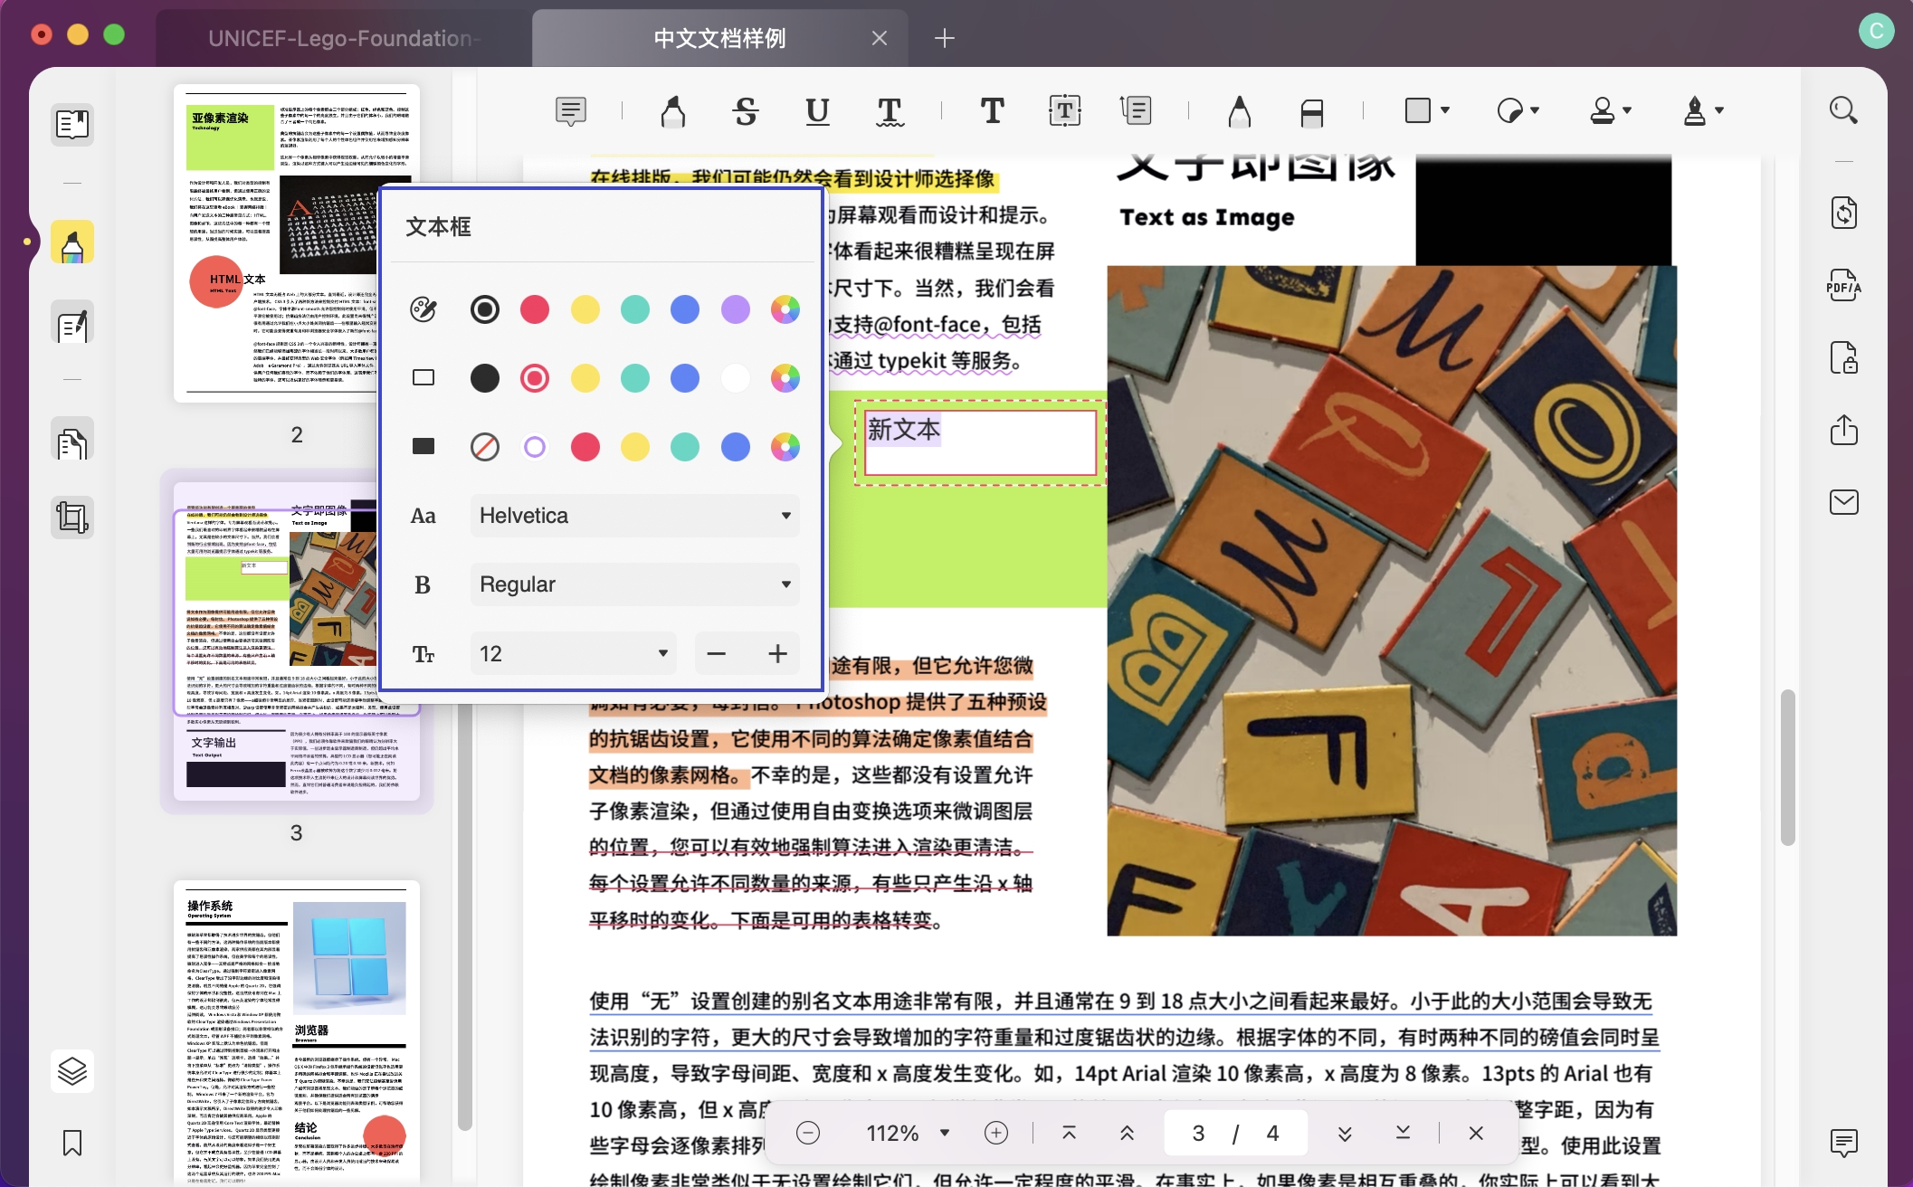Select the text box tool
The width and height of the screenshot is (1913, 1187).
[x=1064, y=111]
